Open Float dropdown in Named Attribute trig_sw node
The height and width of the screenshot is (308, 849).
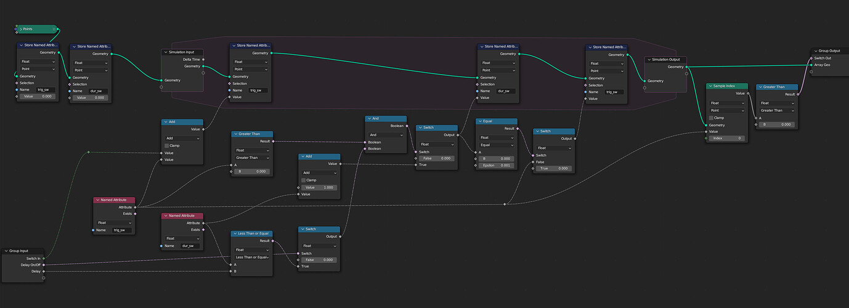(114, 222)
